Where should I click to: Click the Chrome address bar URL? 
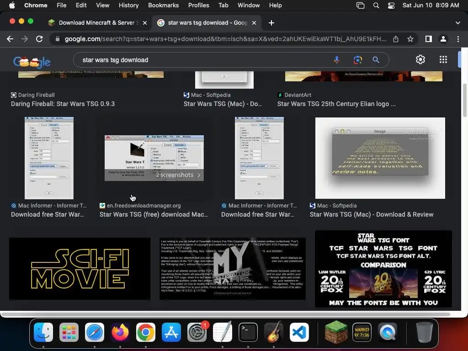[x=225, y=39]
